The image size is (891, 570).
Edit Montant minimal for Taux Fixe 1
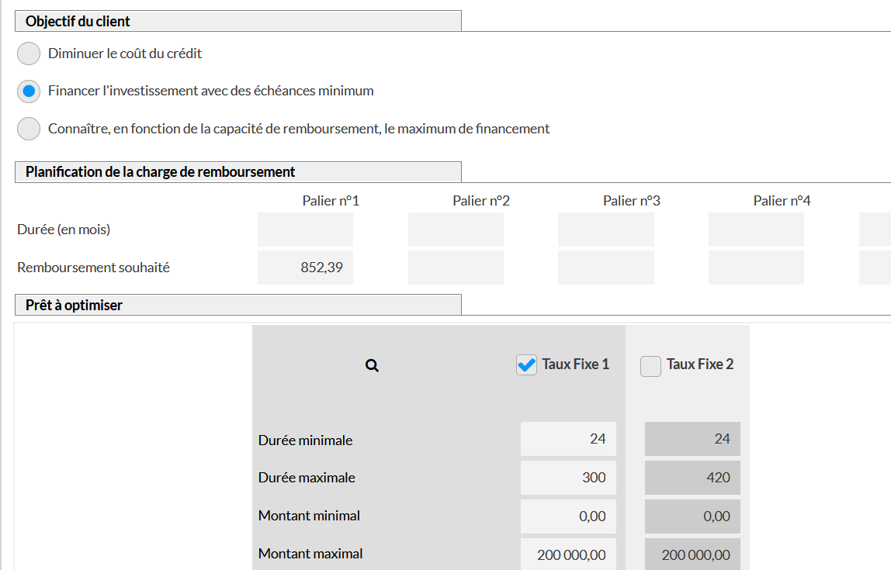tap(568, 516)
